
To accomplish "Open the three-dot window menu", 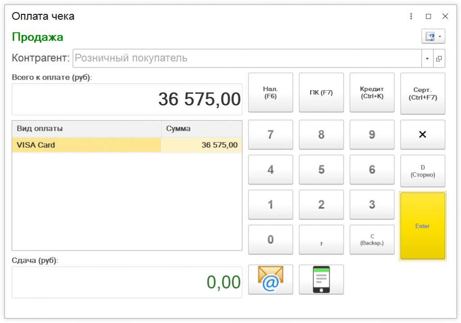I will (411, 16).
